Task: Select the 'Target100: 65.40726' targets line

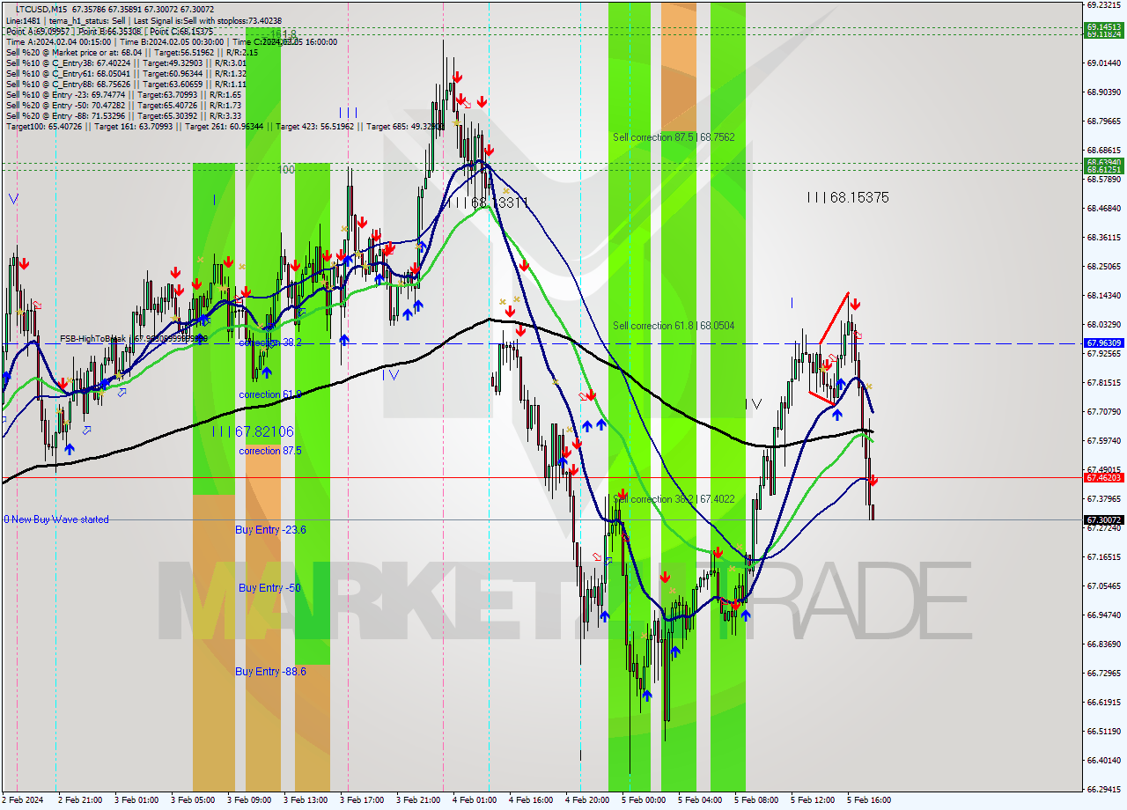Action: pos(224,127)
